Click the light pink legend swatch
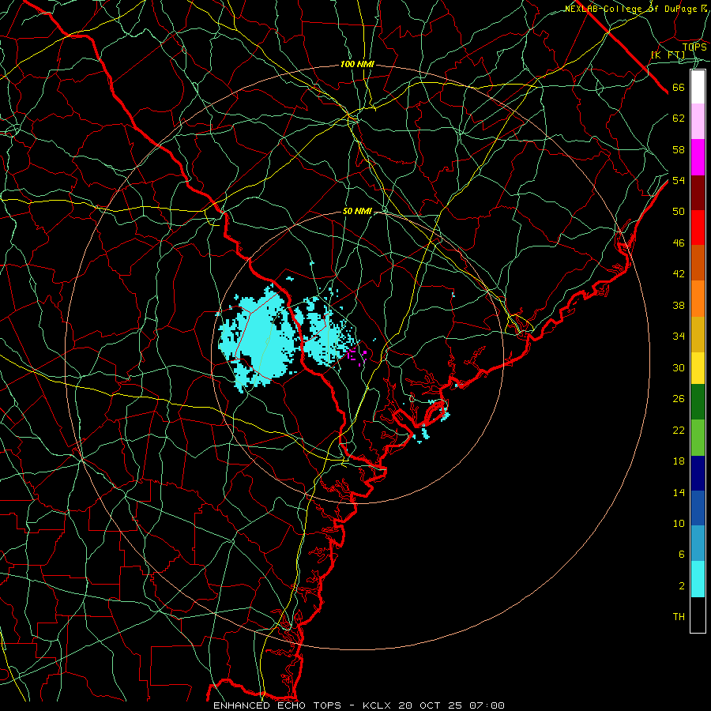 point(698,122)
